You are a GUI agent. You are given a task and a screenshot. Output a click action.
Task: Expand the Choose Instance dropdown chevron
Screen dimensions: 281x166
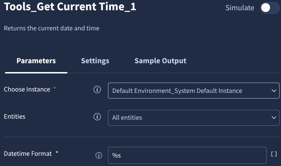coord(274,91)
